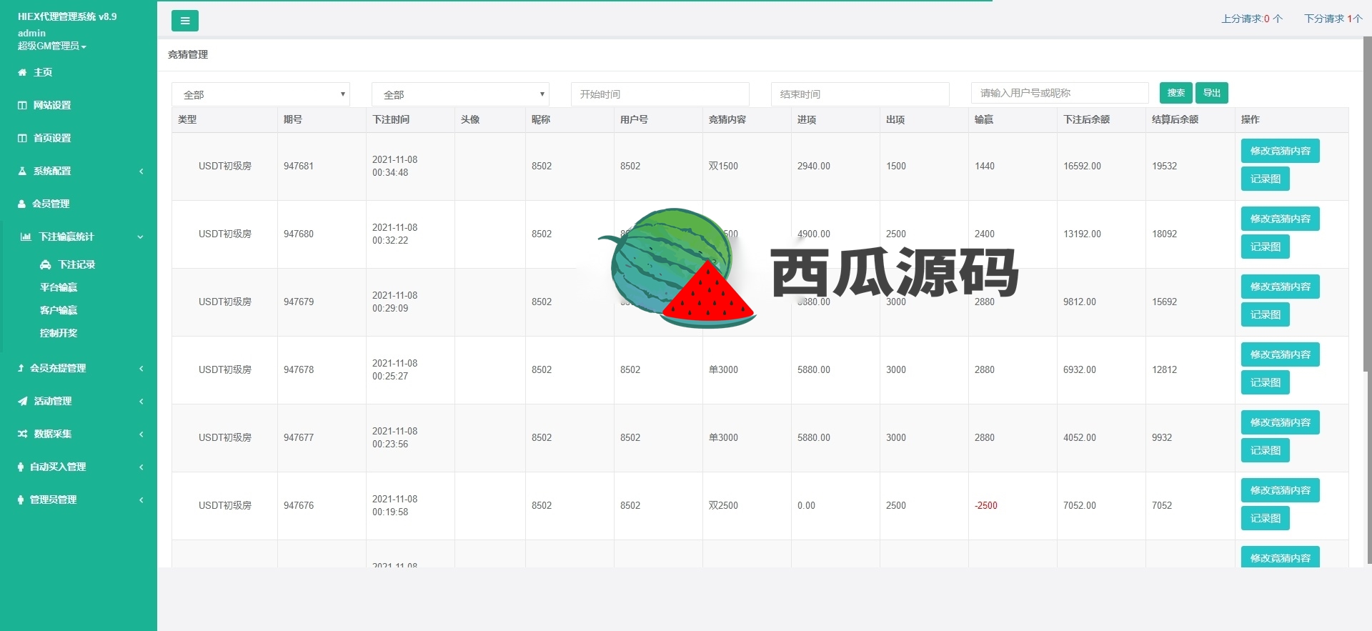
Task: Click the page vertical scrollbar
Action: 1368,300
